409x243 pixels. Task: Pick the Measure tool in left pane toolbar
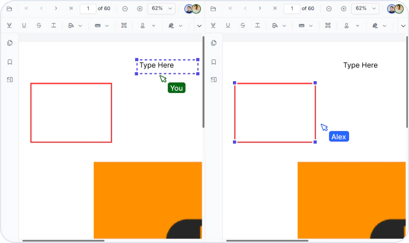pyautogui.click(x=98, y=25)
